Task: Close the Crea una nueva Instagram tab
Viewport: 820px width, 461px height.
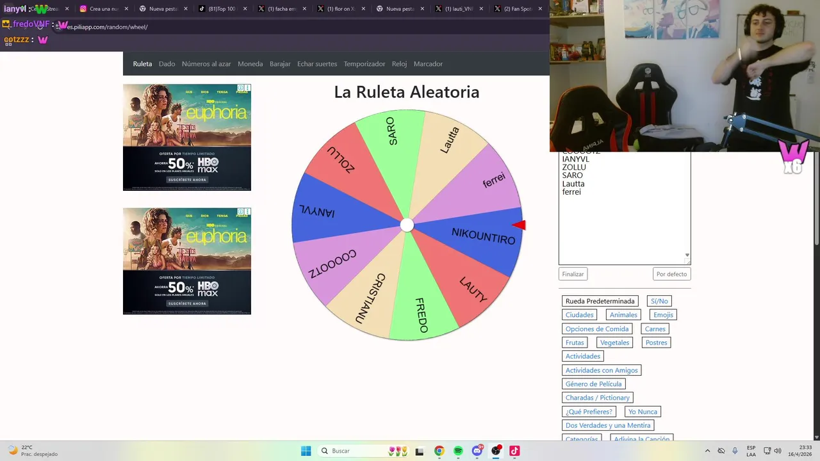Action: pos(126,9)
